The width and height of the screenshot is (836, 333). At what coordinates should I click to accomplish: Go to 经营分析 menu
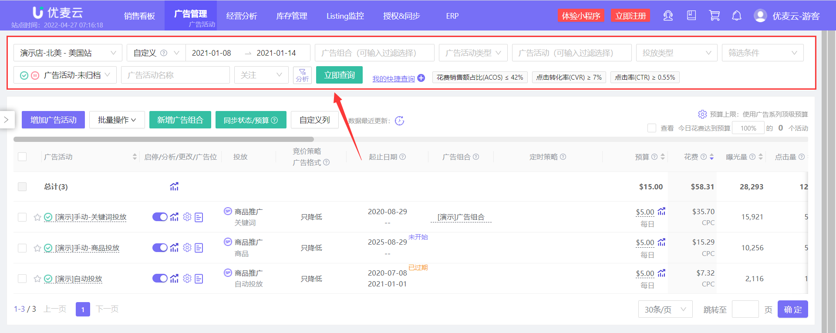(242, 16)
